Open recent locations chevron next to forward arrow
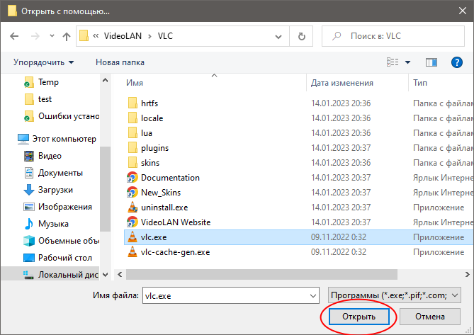Screen dimensions: 474x335 point(52,36)
